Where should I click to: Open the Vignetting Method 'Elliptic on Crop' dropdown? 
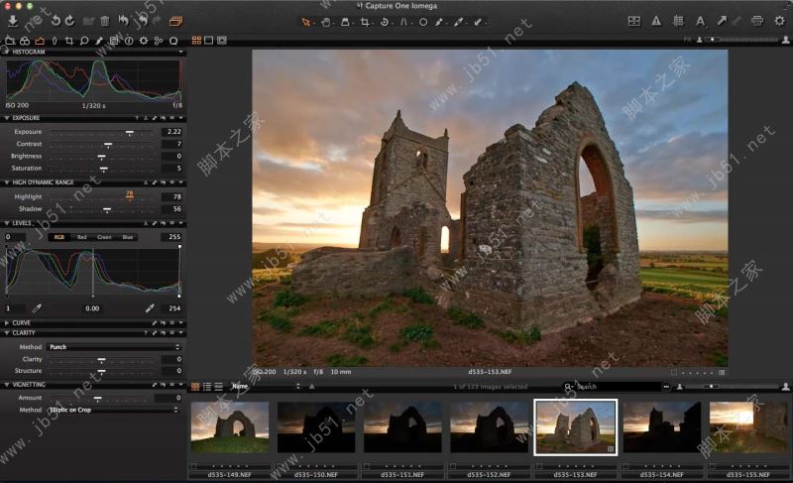pyautogui.click(x=114, y=410)
